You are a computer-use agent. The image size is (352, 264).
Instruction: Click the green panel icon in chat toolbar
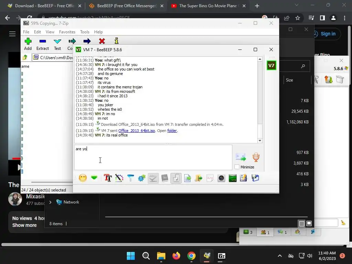(233, 178)
